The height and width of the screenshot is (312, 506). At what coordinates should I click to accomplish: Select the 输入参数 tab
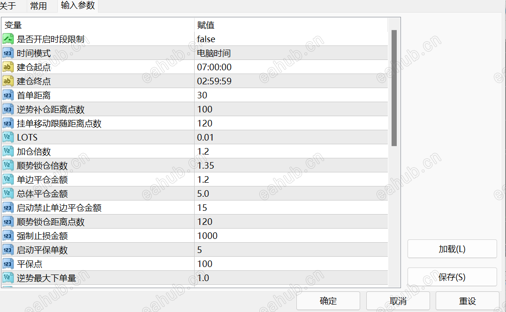(x=78, y=6)
